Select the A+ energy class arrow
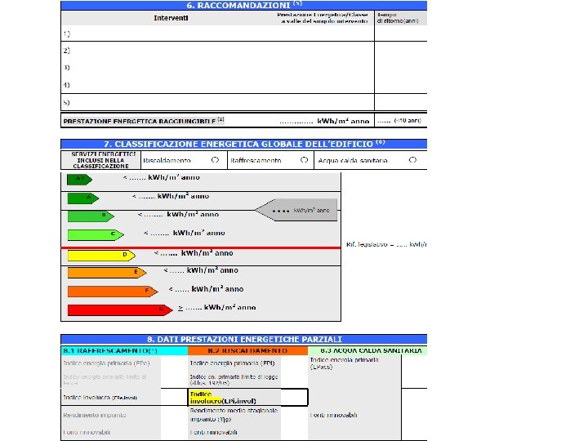Screen dimensions: 588x441 79,180
